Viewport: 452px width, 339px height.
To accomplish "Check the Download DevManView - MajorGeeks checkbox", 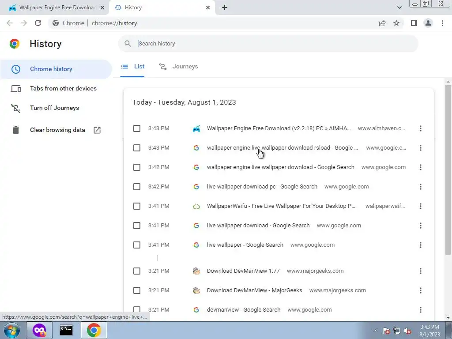I will [137, 290].
